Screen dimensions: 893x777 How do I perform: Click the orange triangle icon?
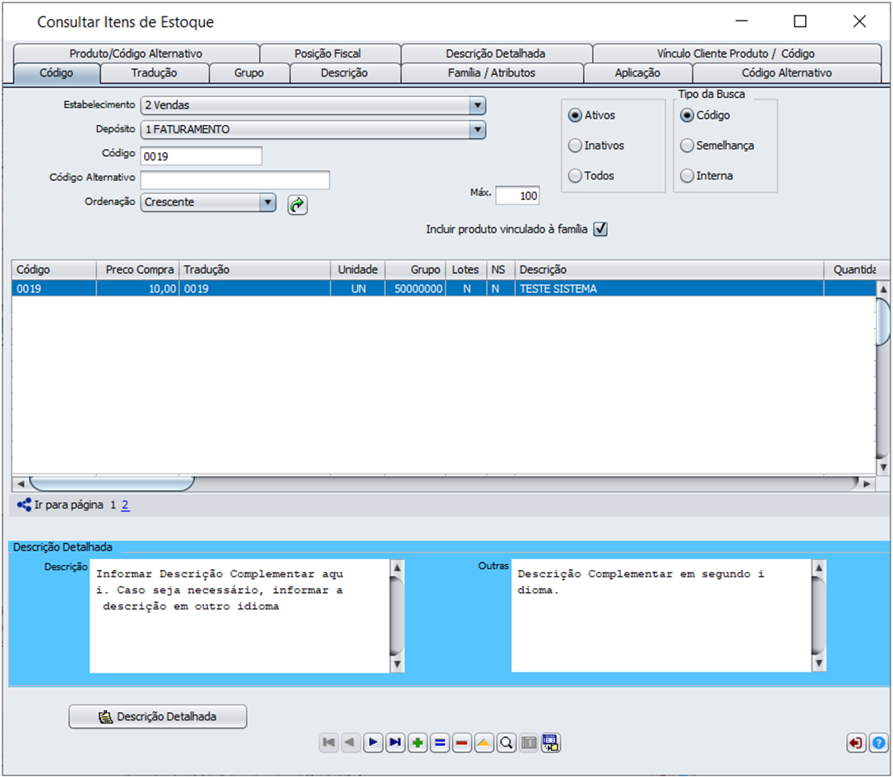coord(484,742)
